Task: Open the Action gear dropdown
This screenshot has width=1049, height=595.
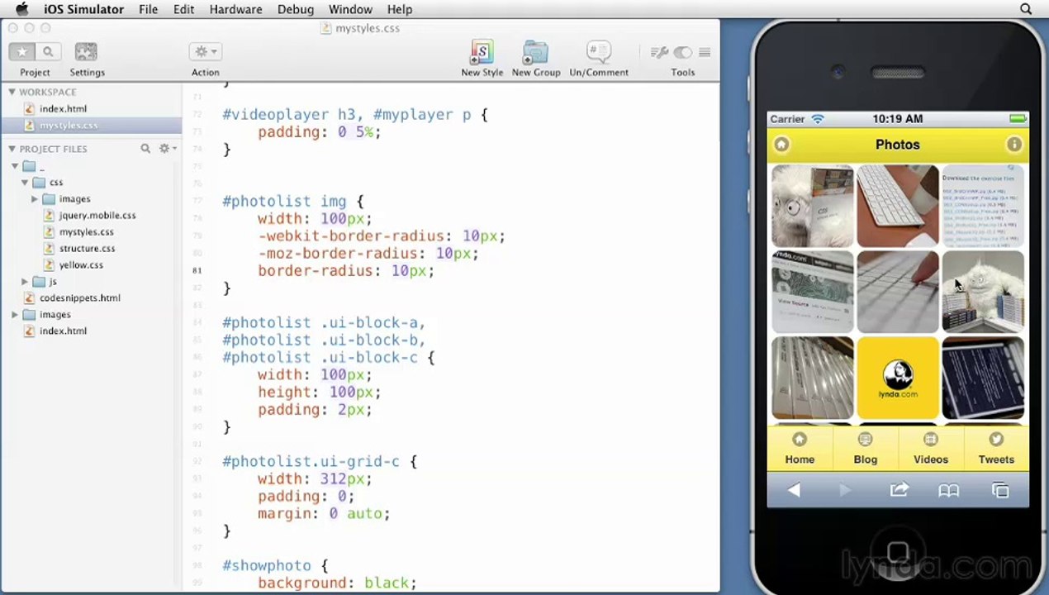Action: (x=205, y=52)
